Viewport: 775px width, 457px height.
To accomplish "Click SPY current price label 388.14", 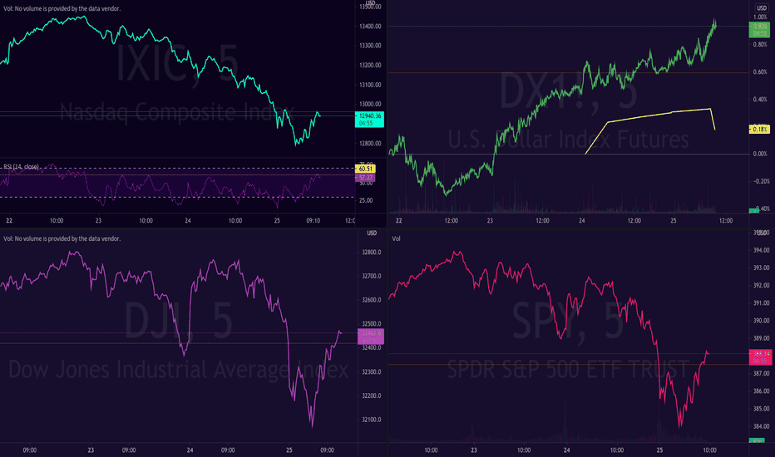I will (761, 356).
